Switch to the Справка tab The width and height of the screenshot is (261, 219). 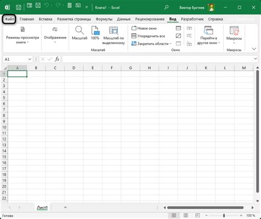click(215, 19)
